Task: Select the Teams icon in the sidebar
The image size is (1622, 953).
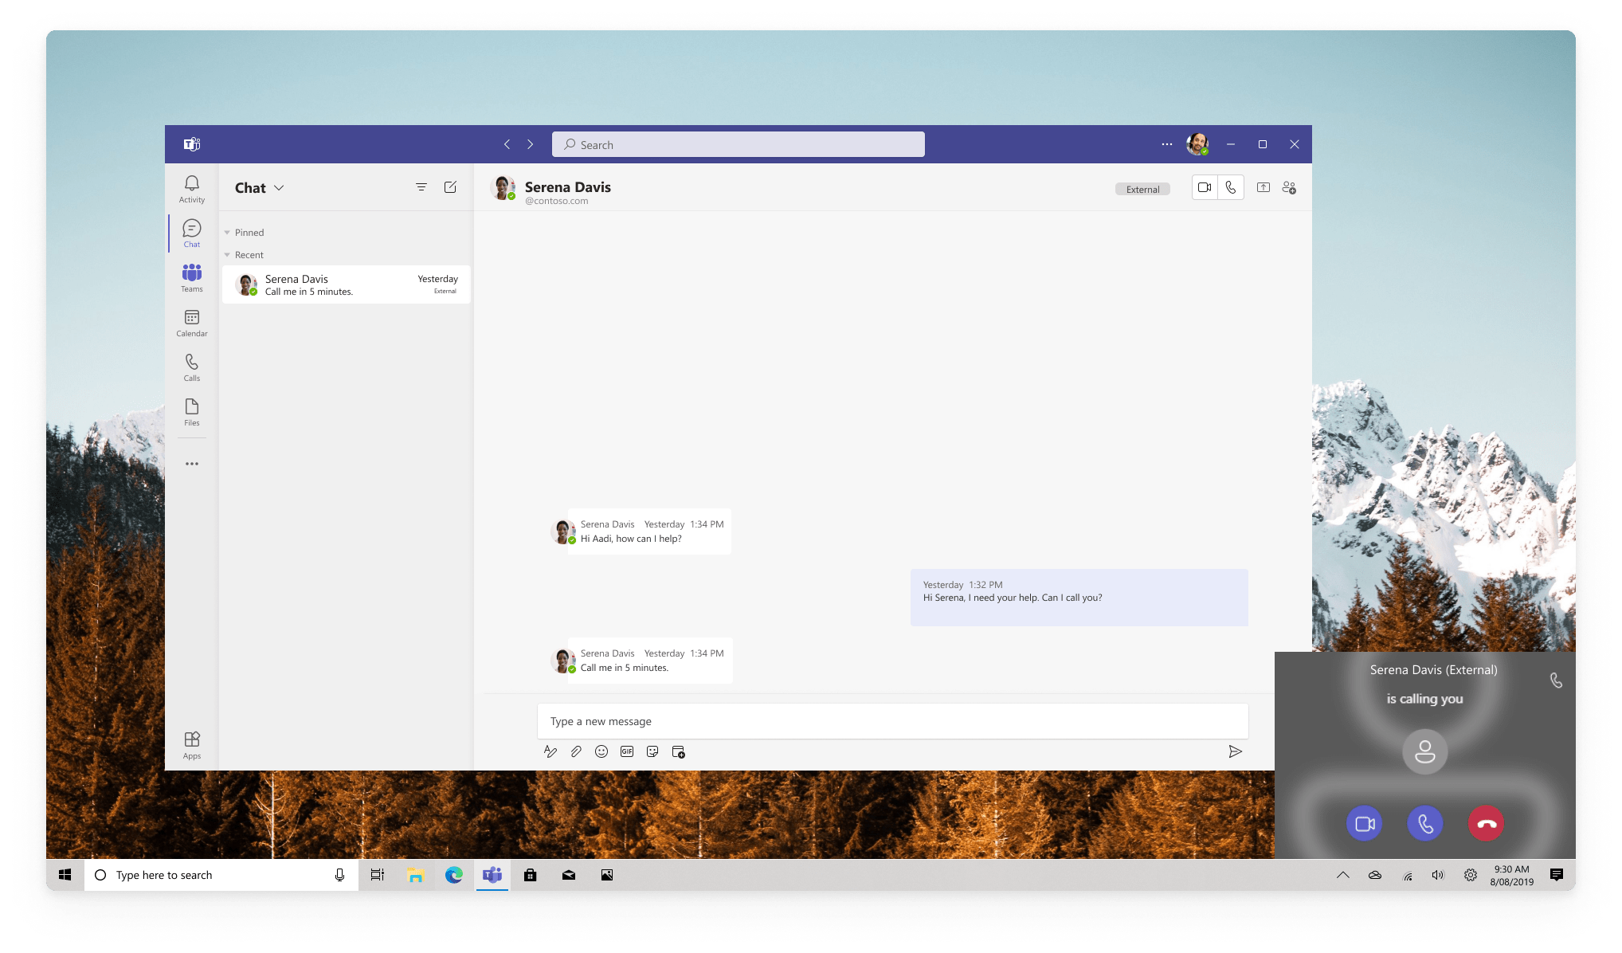Action: point(191,276)
